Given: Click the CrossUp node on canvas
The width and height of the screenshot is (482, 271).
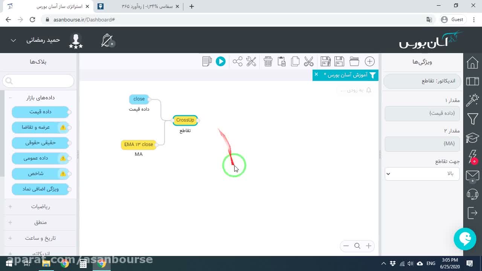Looking at the screenshot, I should [185, 120].
